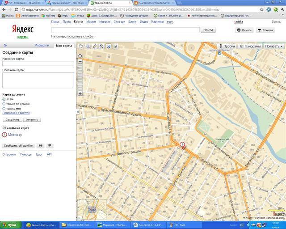
Task: Click the red placemark number 1 on map
Action: (182, 145)
